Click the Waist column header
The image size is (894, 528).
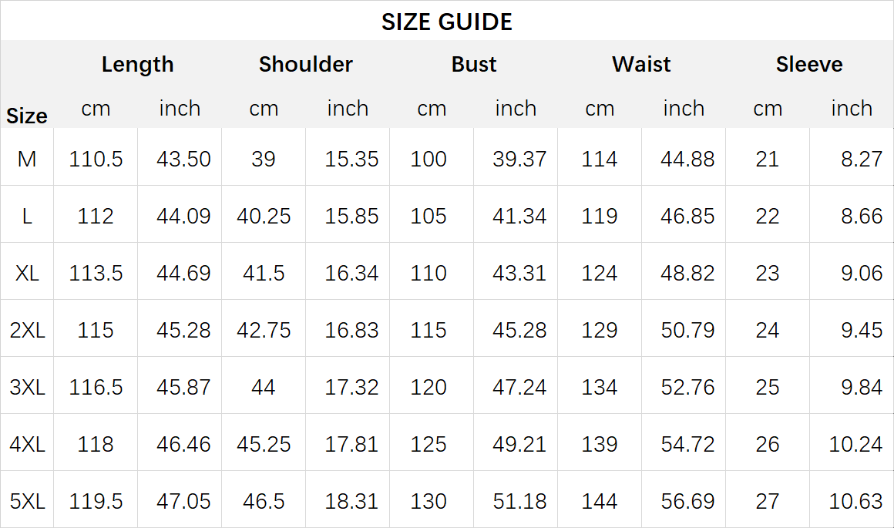tap(641, 64)
